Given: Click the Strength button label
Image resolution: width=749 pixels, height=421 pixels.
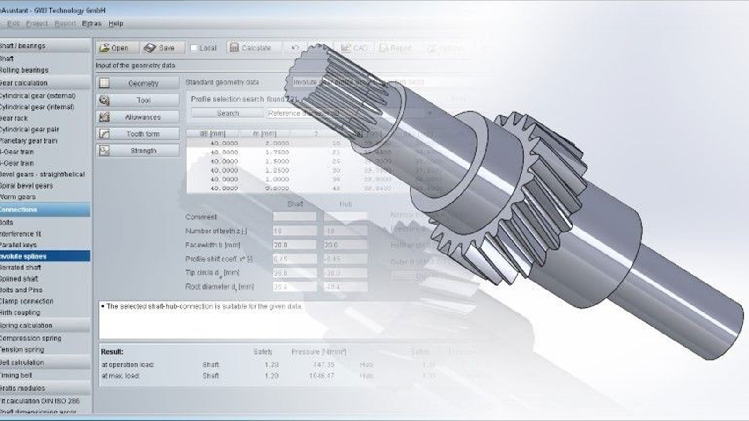Looking at the screenshot, I should pos(143,151).
